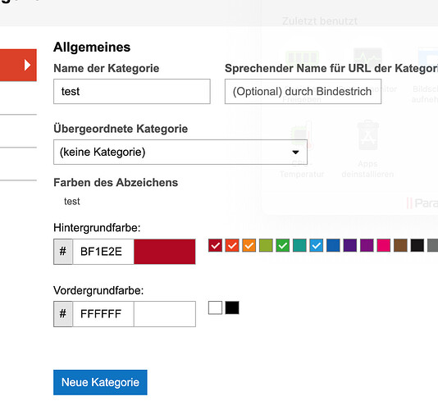
Task: Pick the bright green checked swatch
Action: tap(283, 245)
